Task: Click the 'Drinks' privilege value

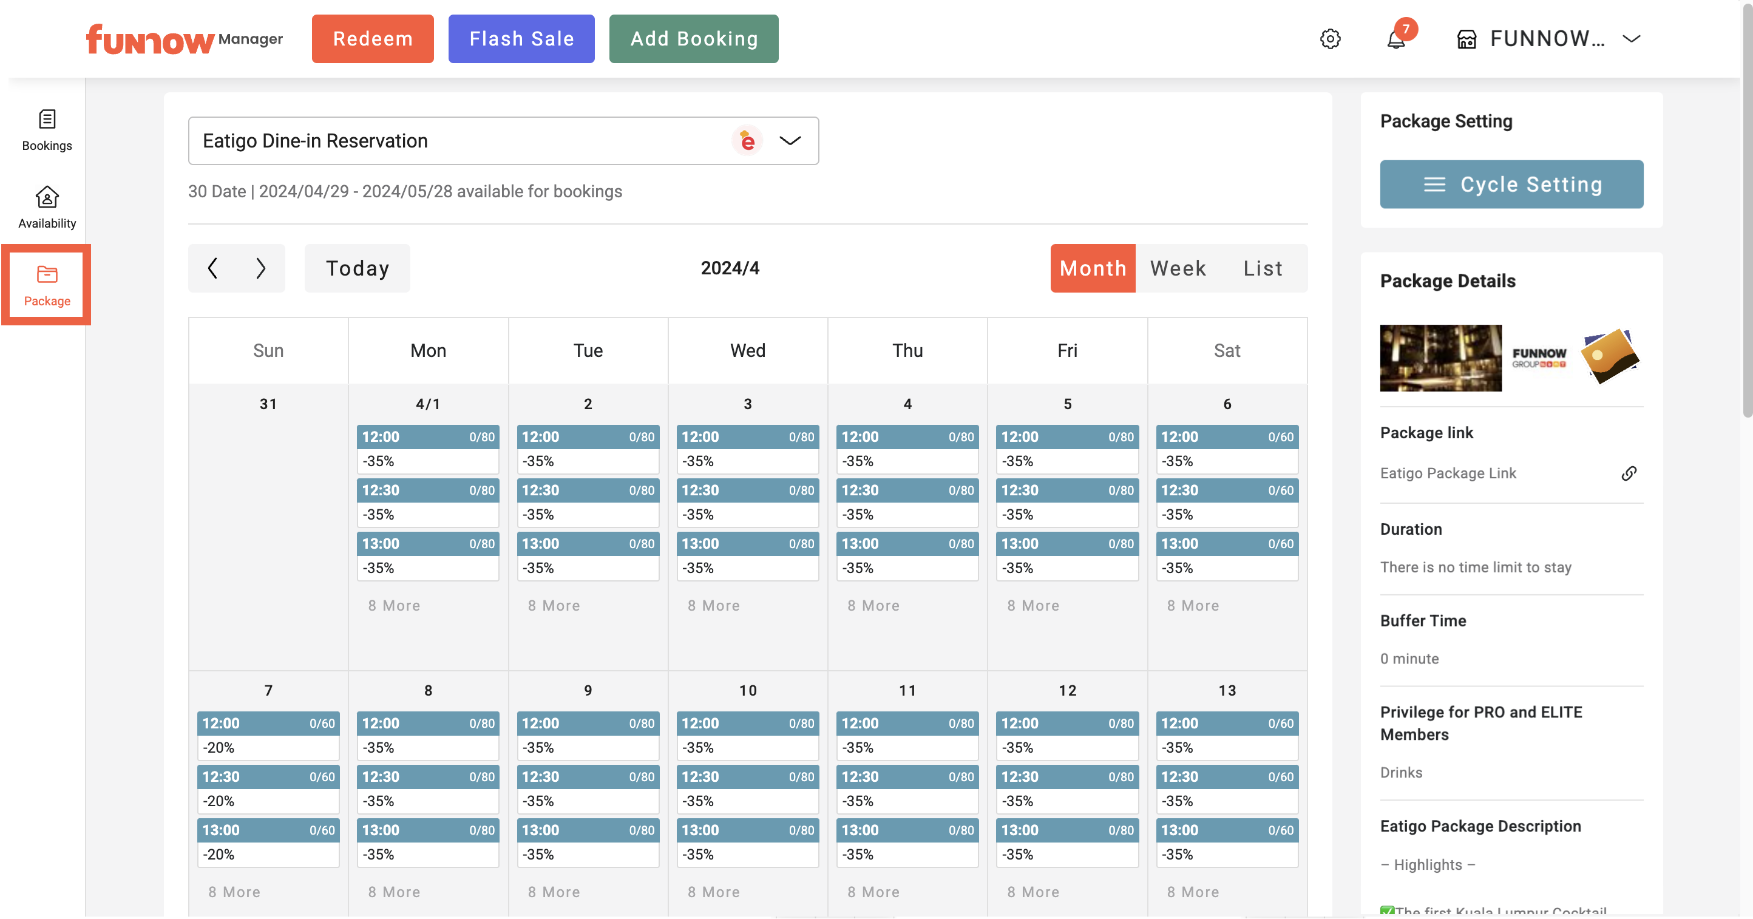Action: (1400, 773)
